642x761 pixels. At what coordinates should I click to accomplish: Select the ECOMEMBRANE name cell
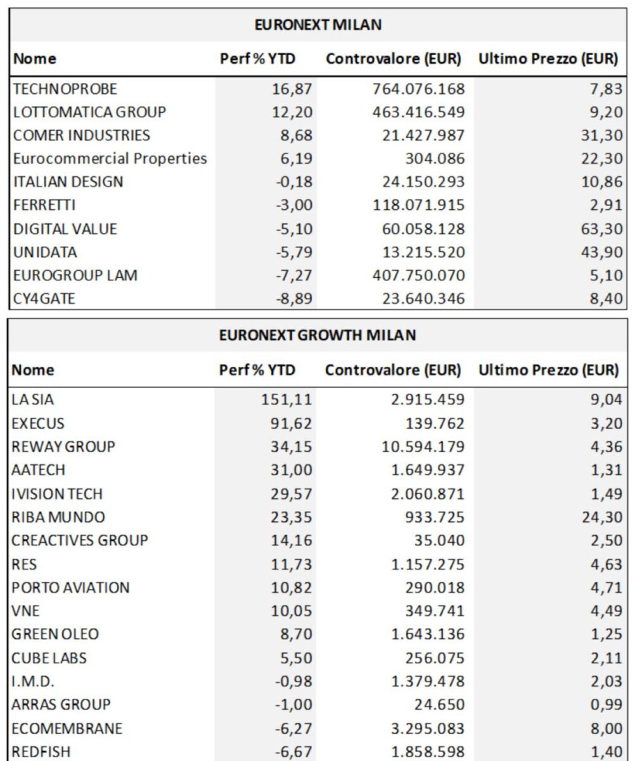67,728
